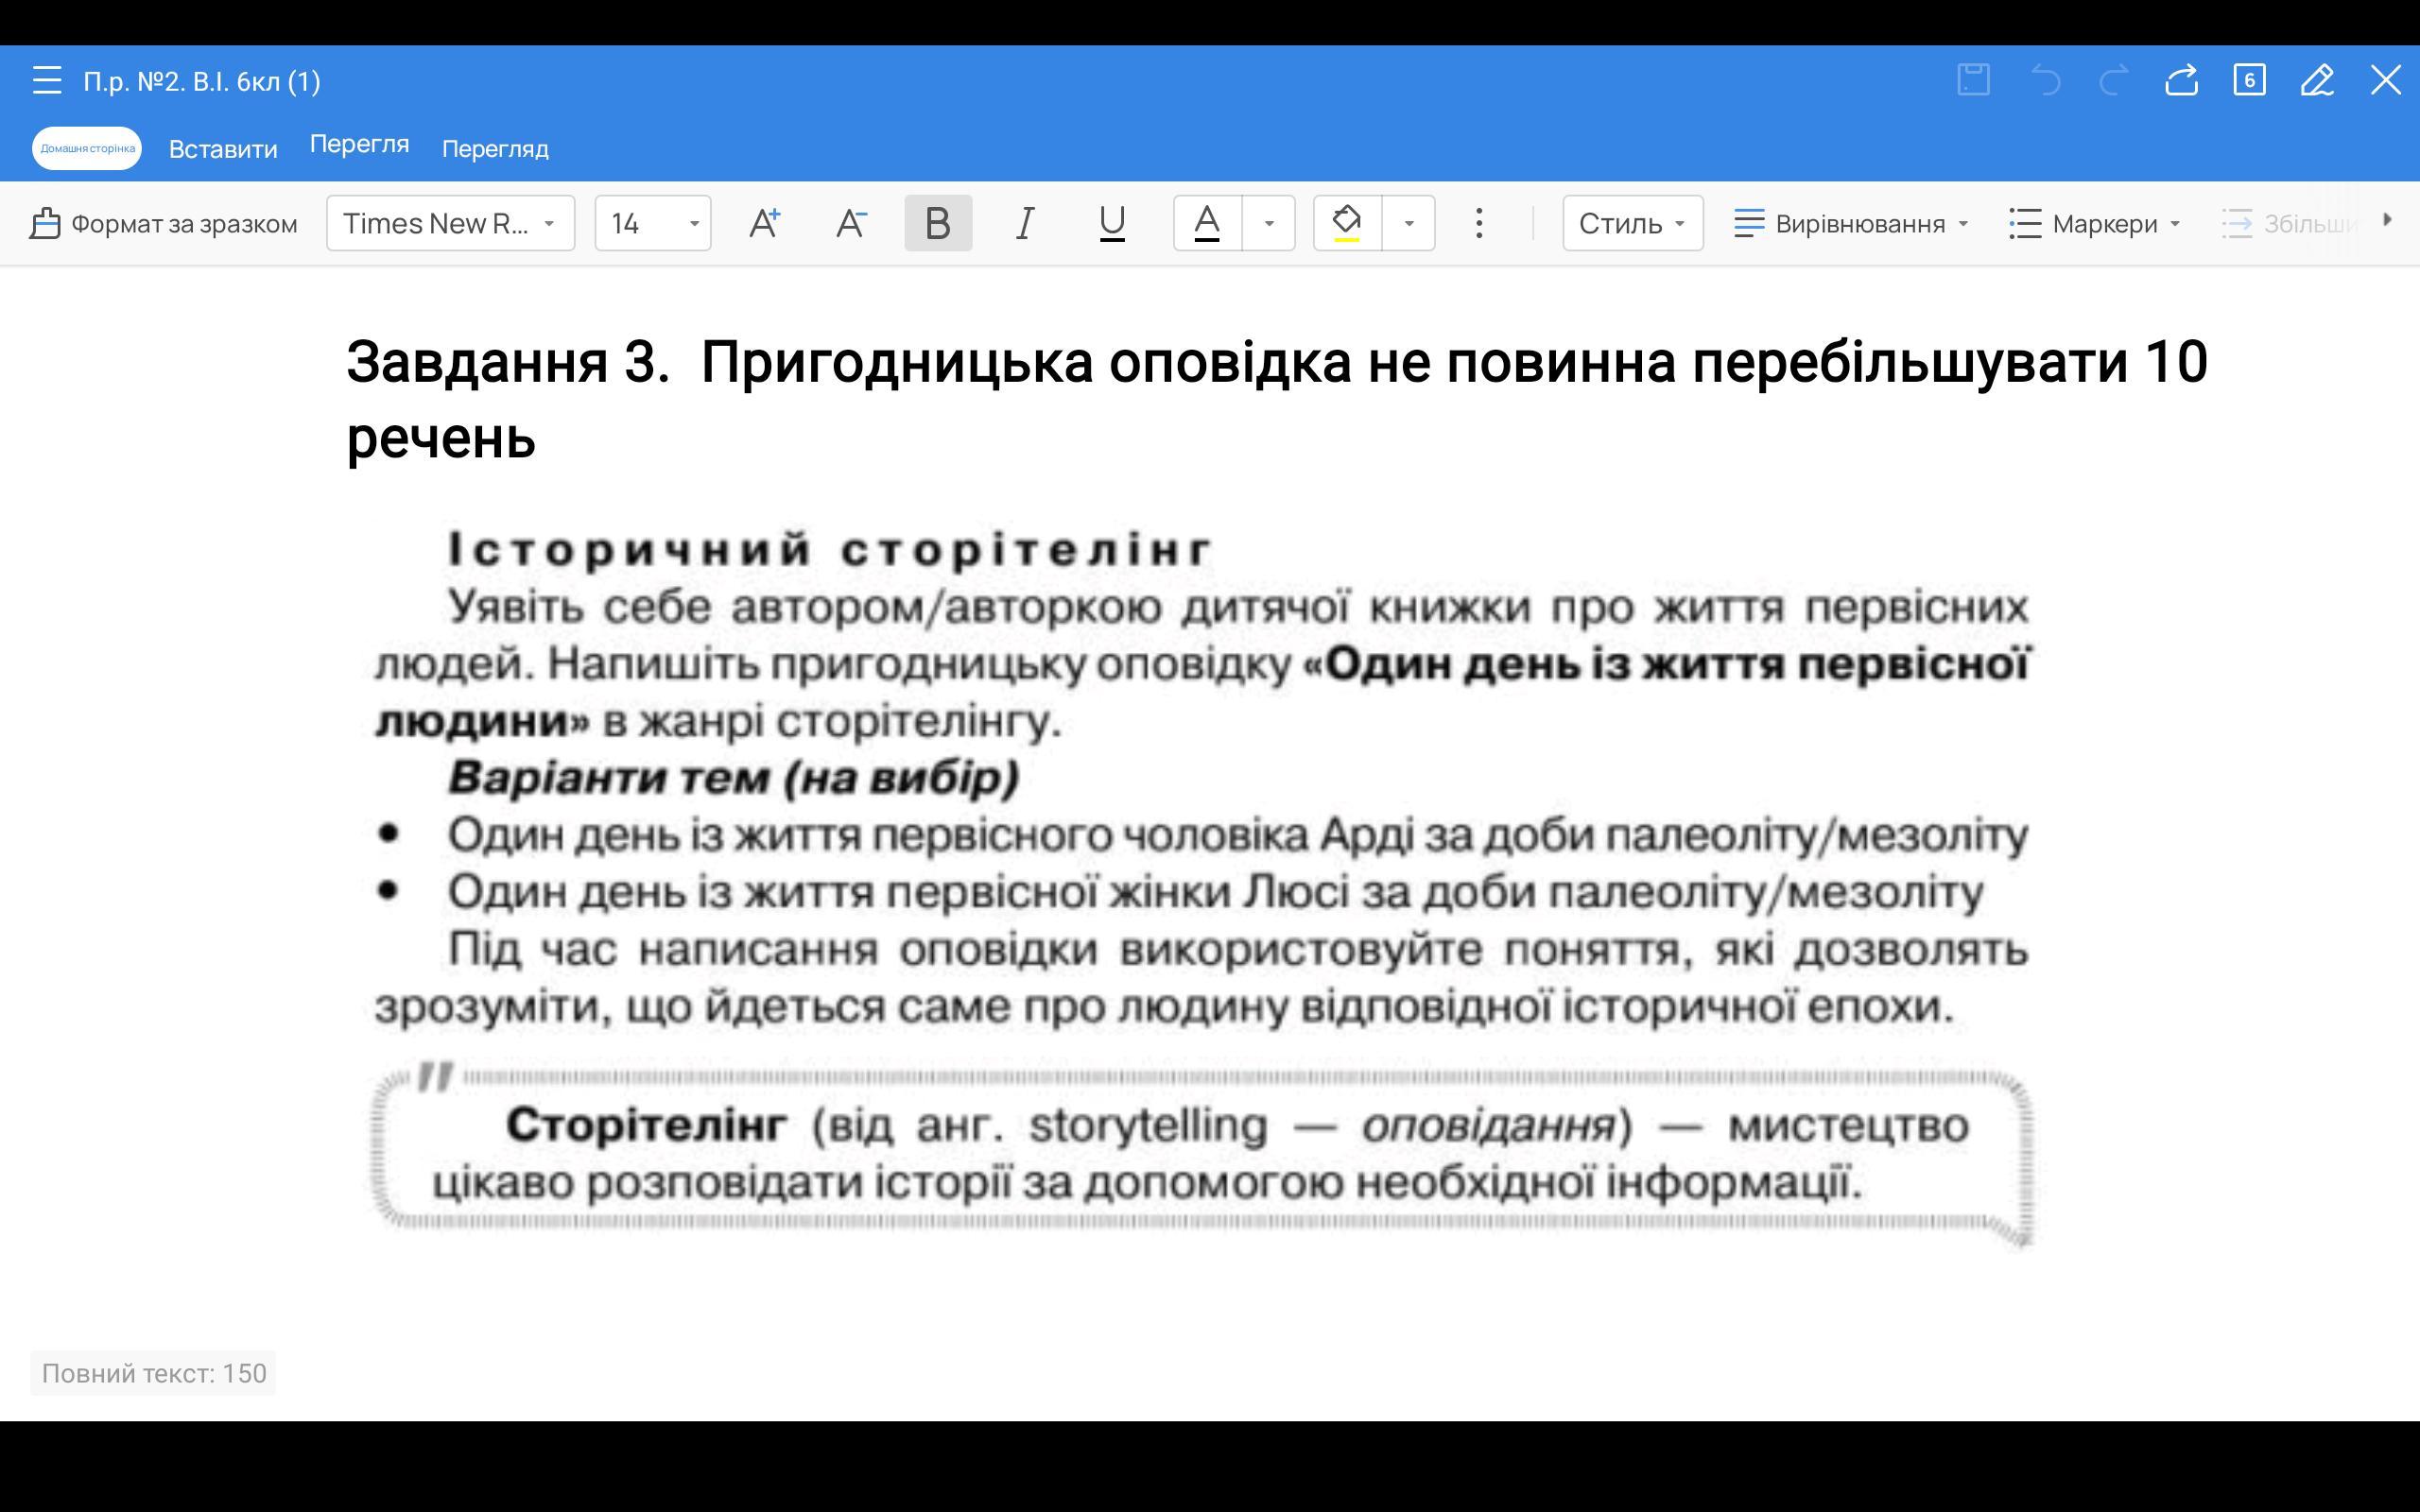2420x1512 pixels.
Task: Open the font size 14 dropdown
Action: [652, 222]
